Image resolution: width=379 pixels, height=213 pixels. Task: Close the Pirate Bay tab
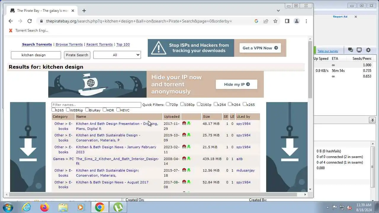73,11
